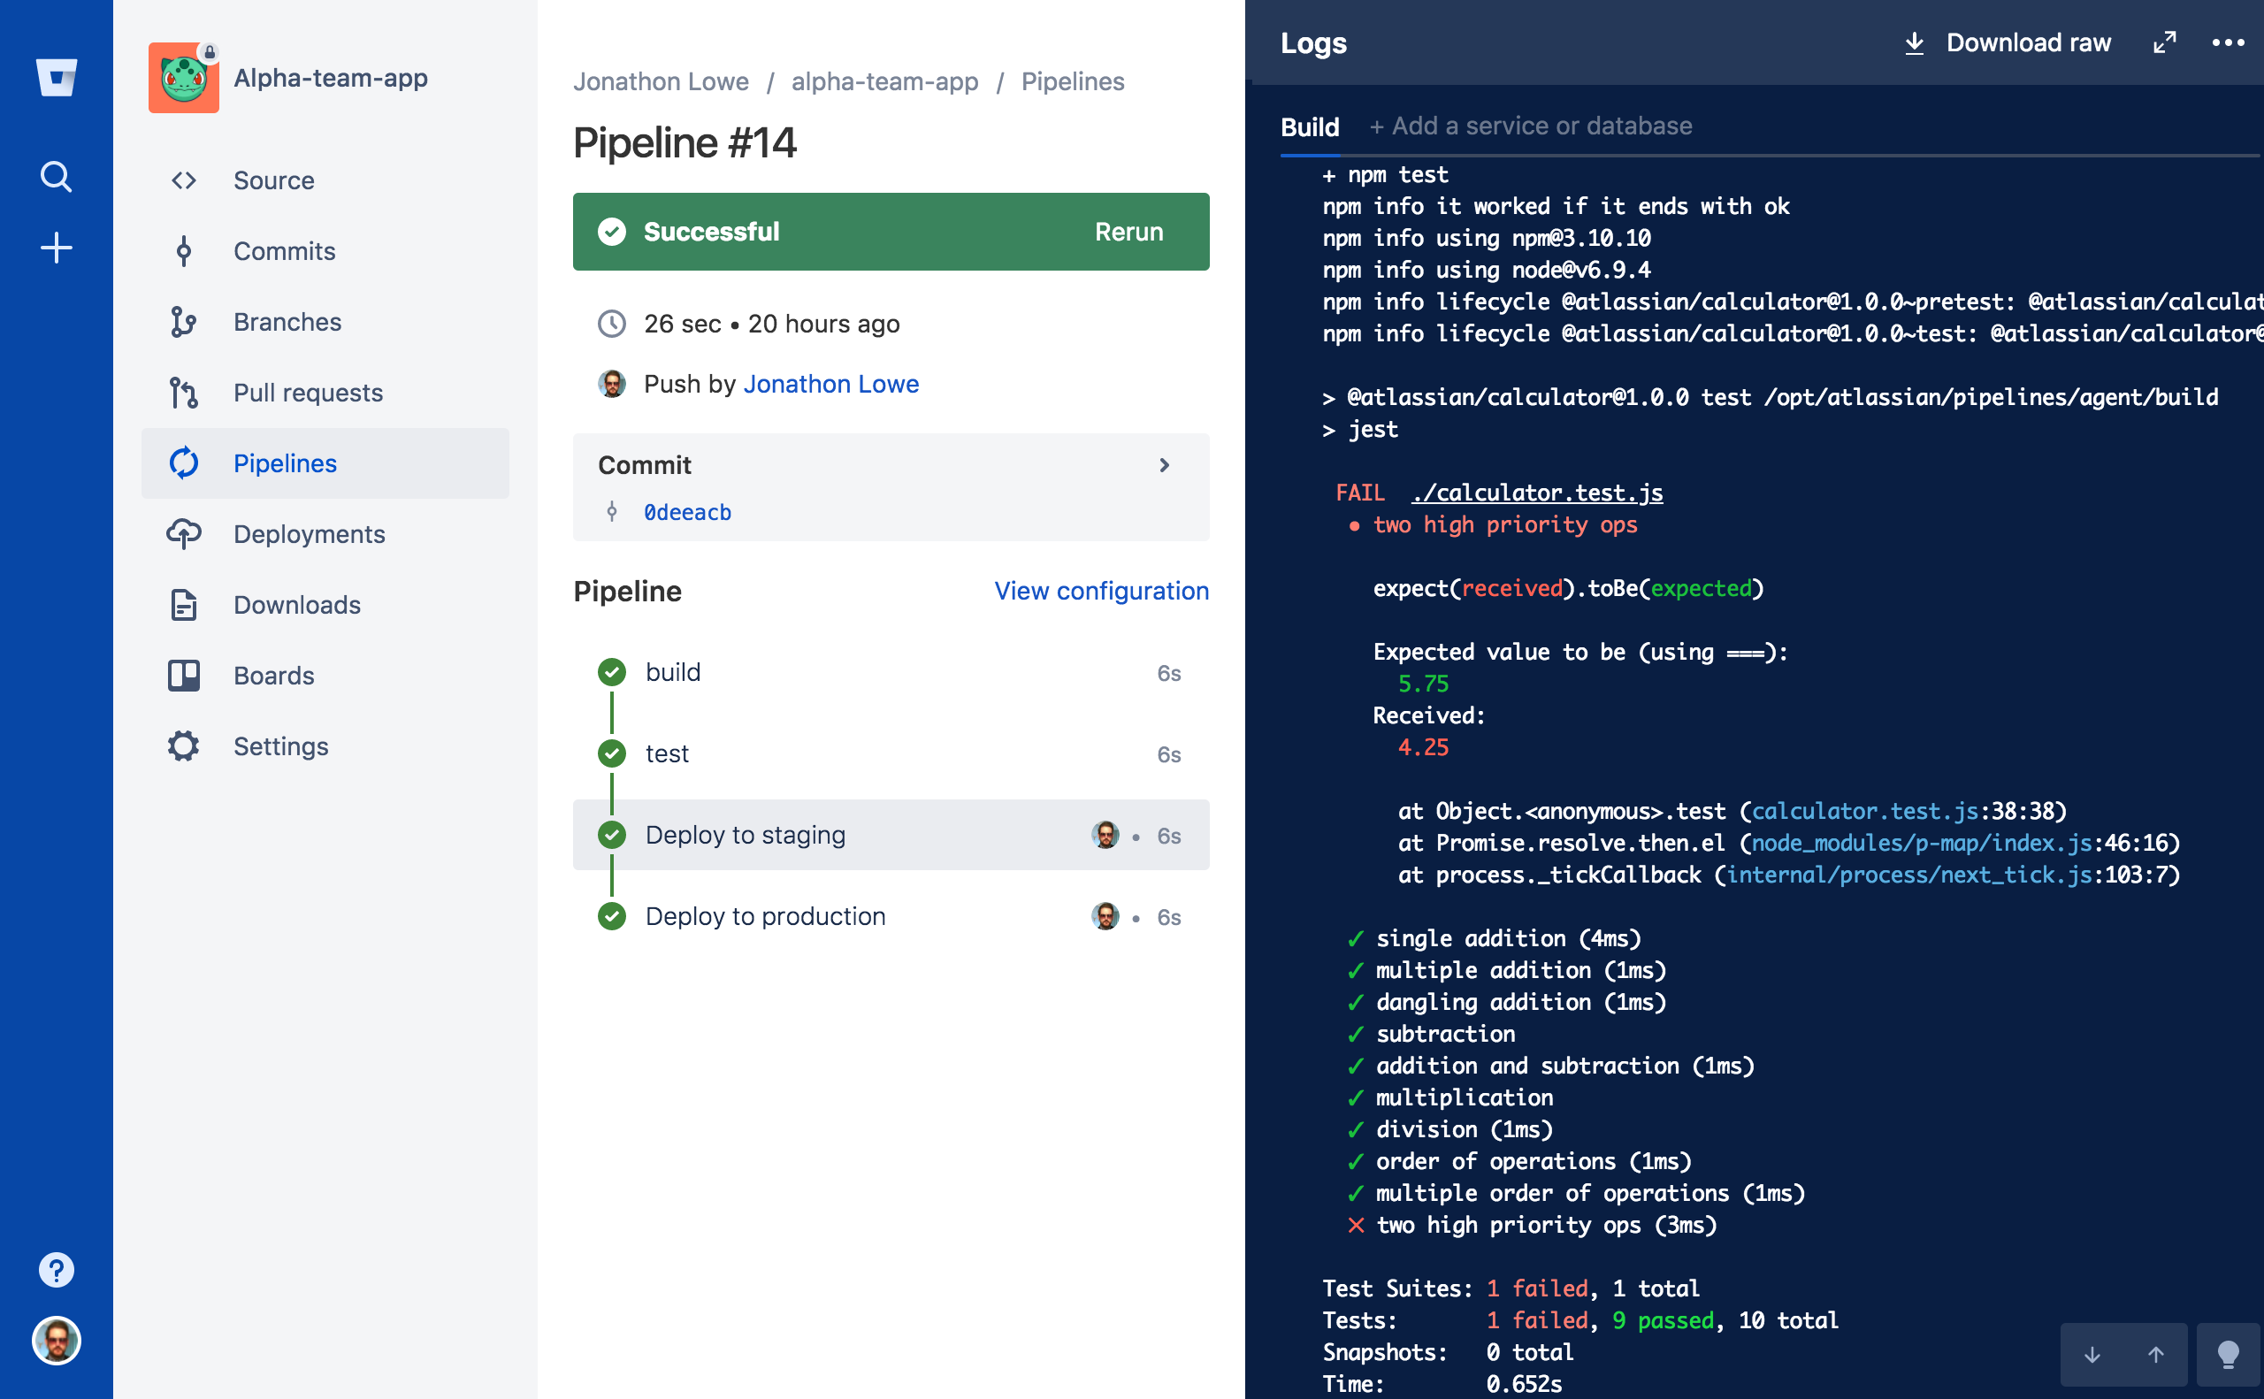Click the Commits icon in sidebar
The image size is (2264, 1399).
click(x=184, y=250)
